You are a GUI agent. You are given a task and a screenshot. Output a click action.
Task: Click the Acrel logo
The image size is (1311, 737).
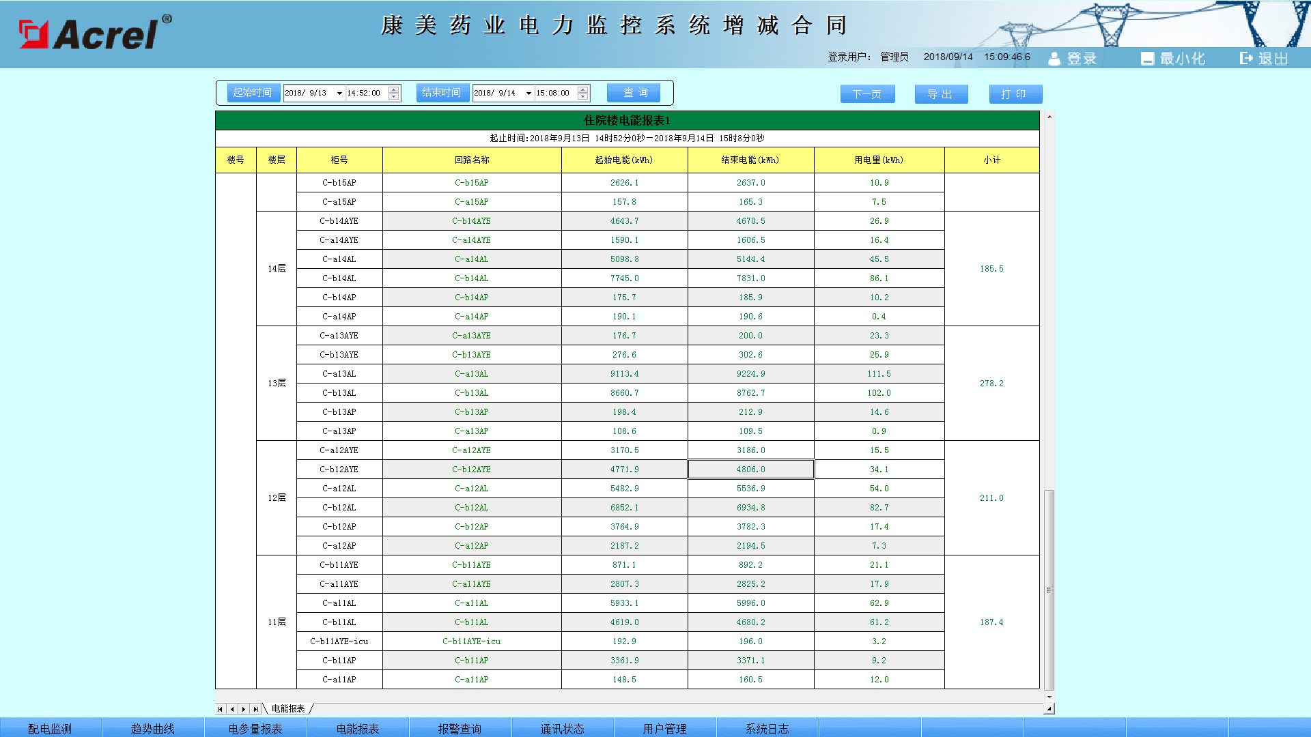(x=95, y=33)
